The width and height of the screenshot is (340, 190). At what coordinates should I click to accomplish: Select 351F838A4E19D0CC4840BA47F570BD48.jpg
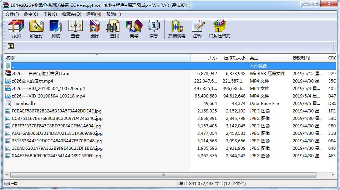coord(57,141)
